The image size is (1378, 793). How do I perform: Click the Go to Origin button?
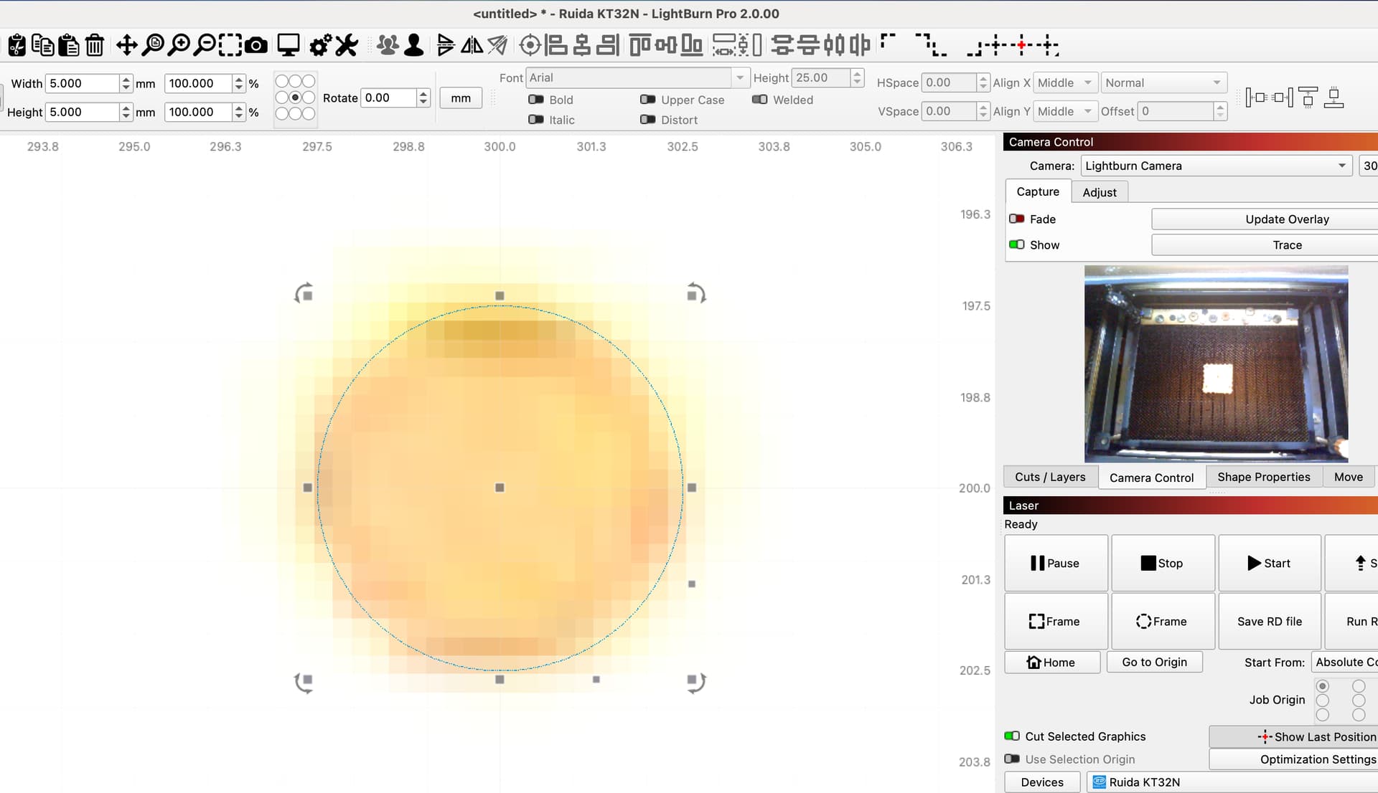[x=1154, y=662]
